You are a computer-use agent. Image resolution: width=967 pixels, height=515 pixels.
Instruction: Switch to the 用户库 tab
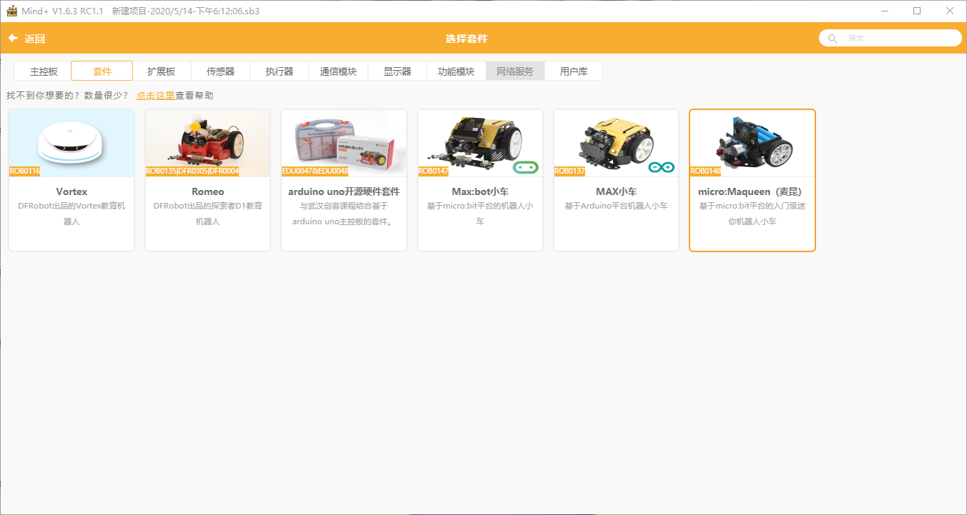[x=574, y=71]
